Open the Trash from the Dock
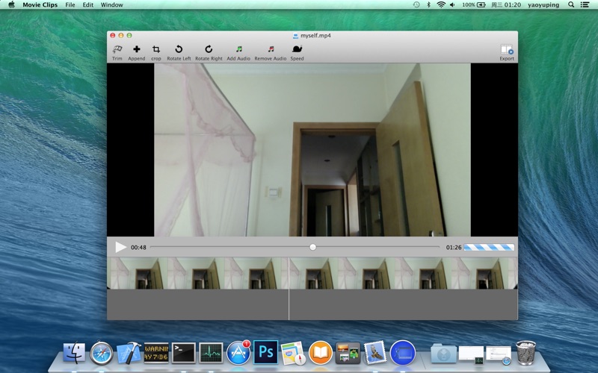598x373 pixels. click(526, 353)
